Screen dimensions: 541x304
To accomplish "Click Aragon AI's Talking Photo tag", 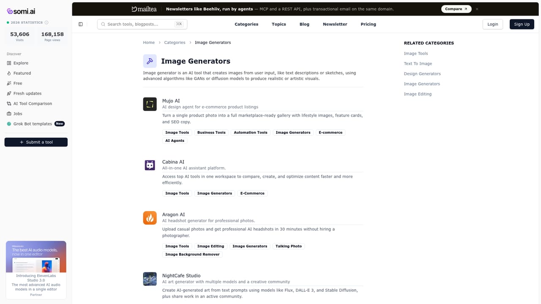I will click(289, 246).
